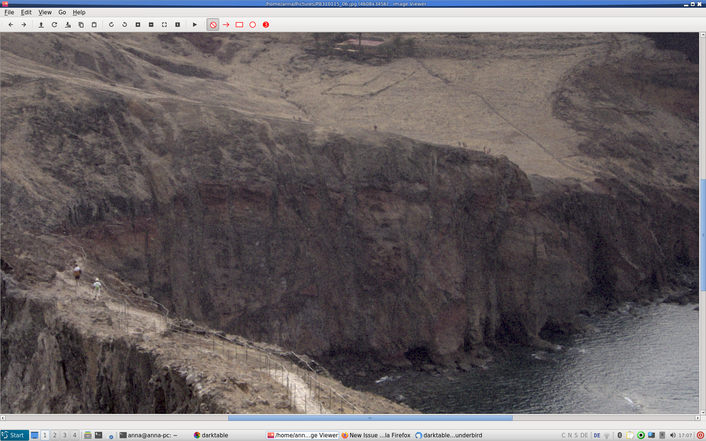Show the image at 1:1 actual size
Viewport: 706px width, 441px height.
[x=178, y=25]
